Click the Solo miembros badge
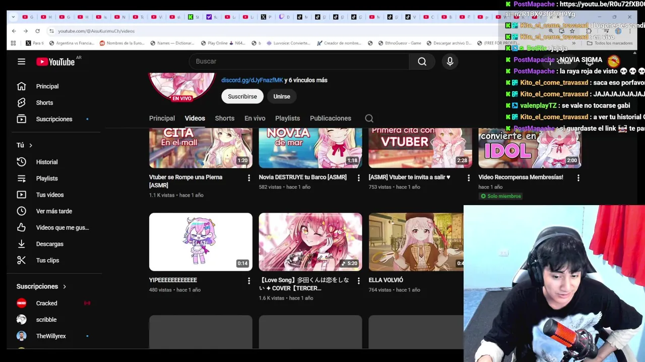The height and width of the screenshot is (362, 645). [x=500, y=196]
